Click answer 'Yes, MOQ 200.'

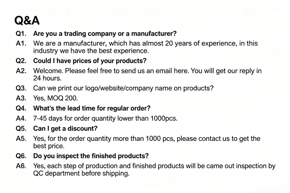55,98
